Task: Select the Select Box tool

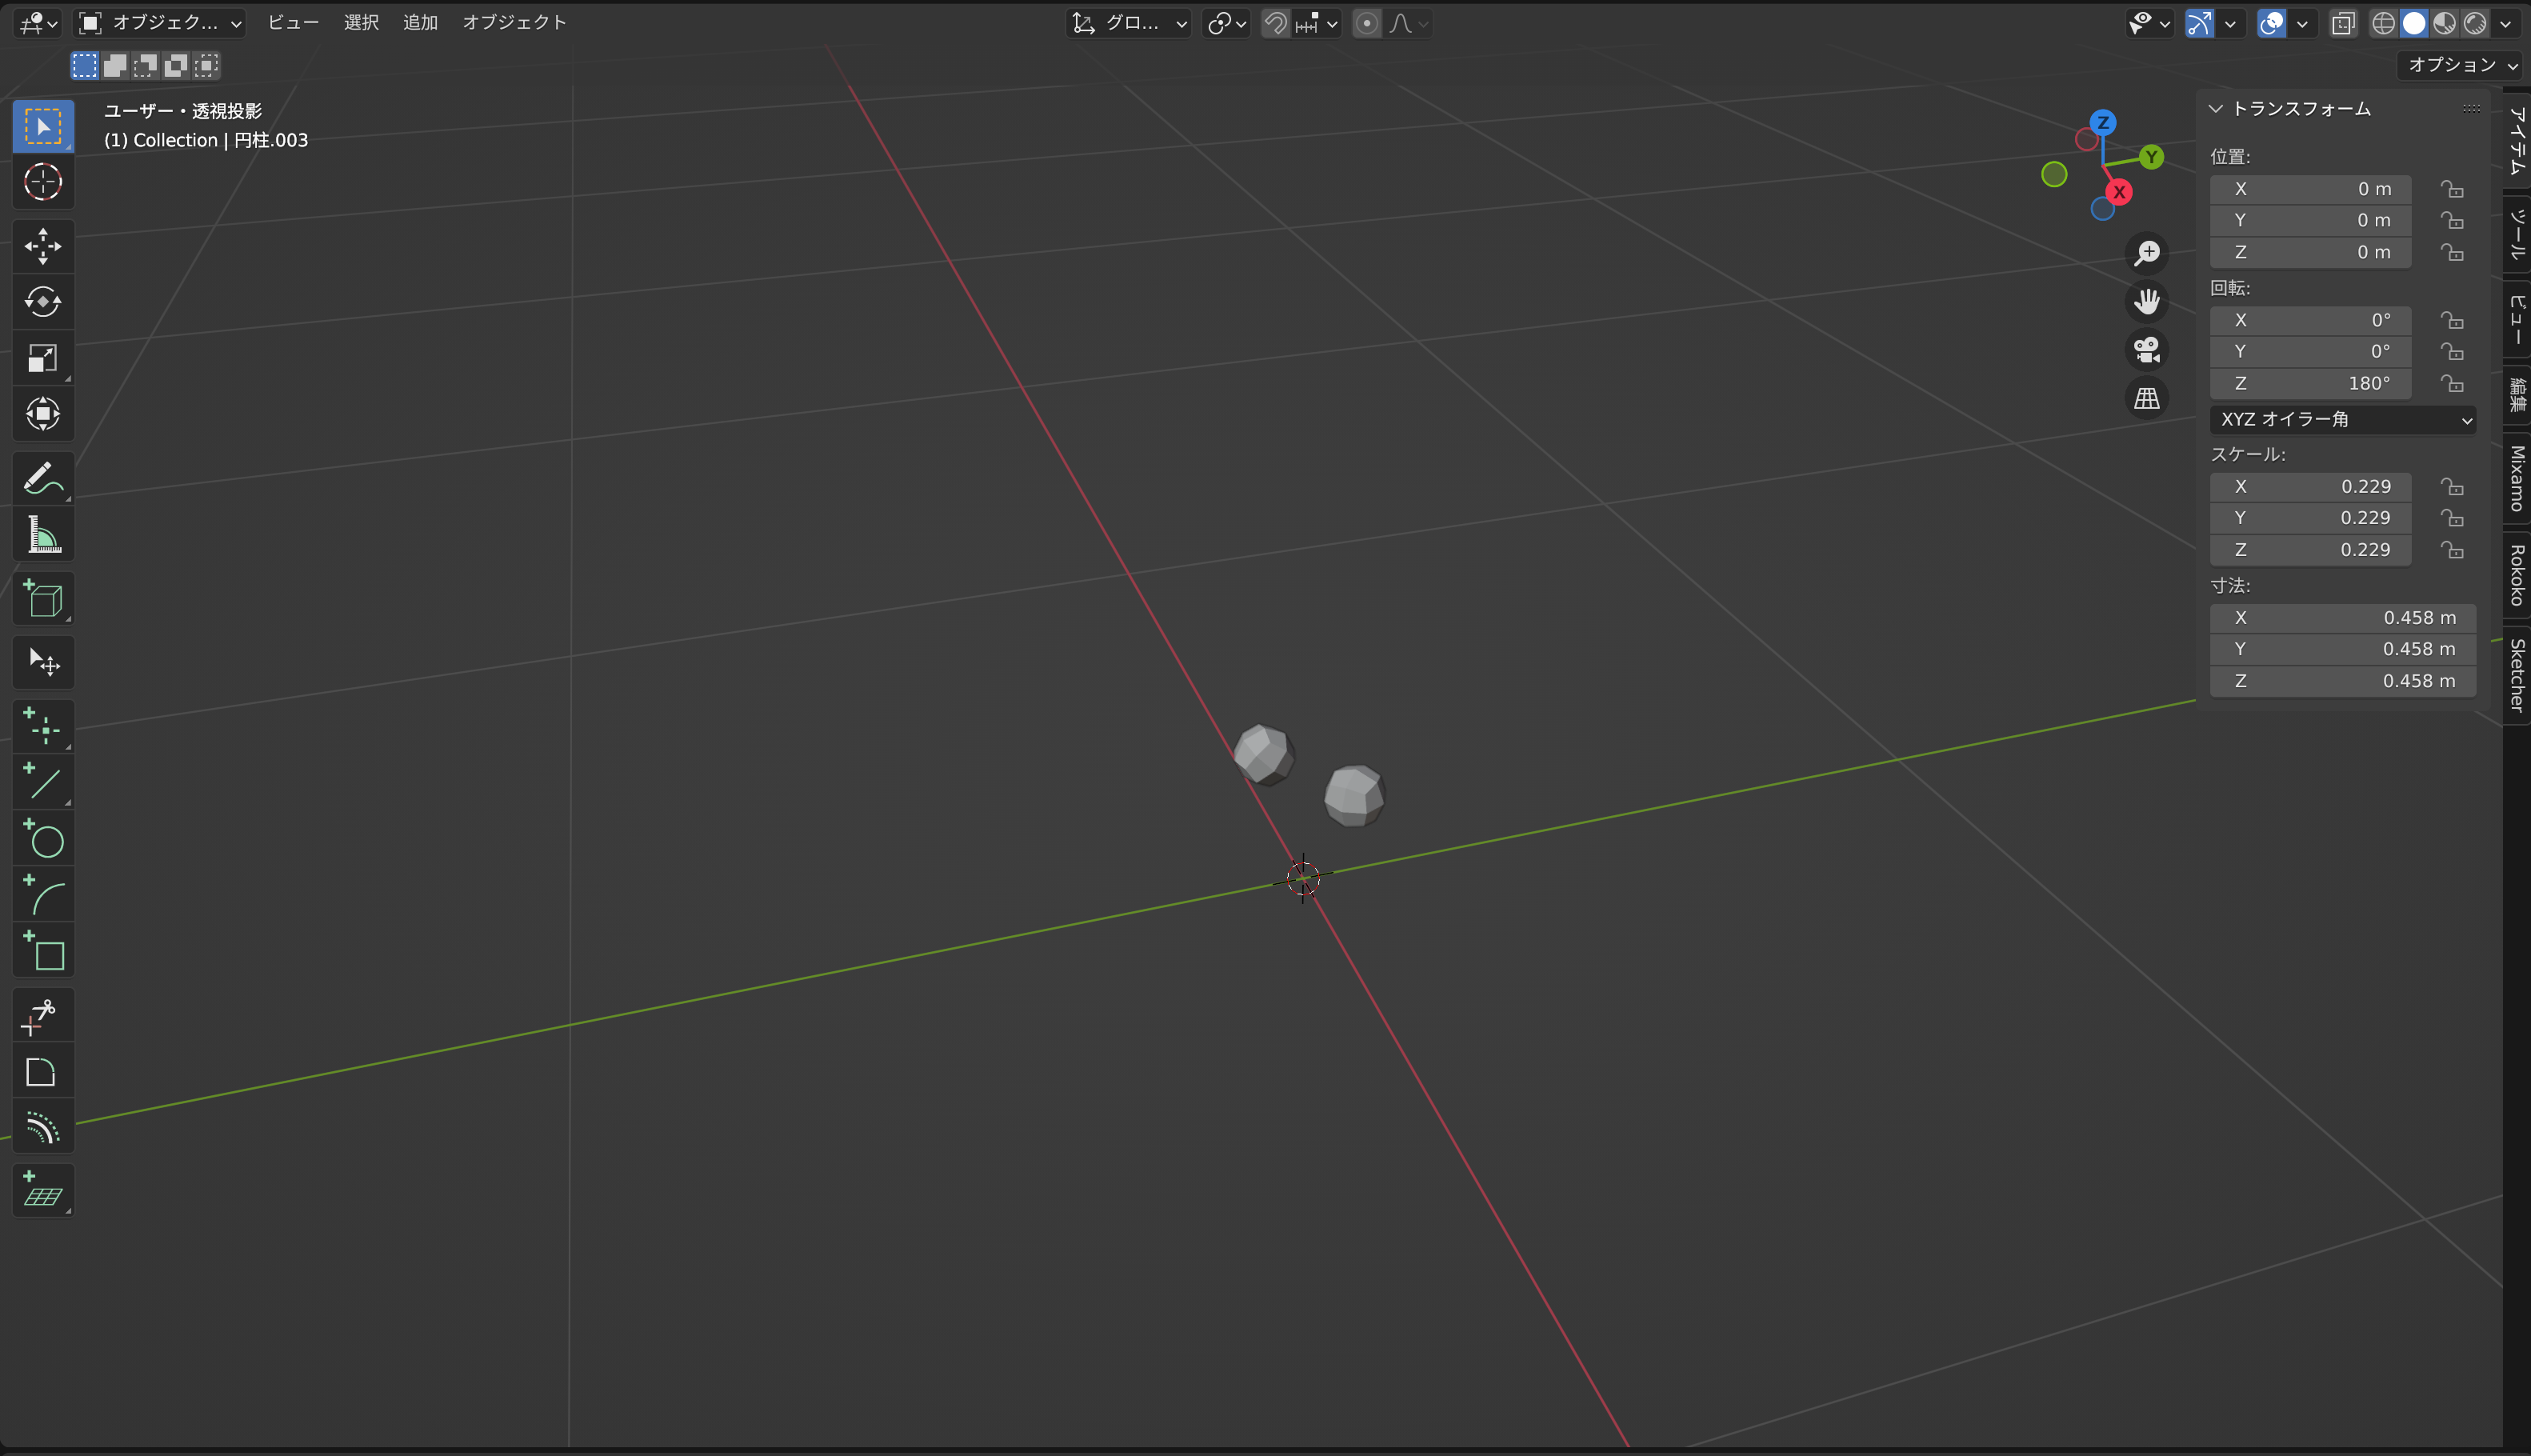Action: [43, 127]
